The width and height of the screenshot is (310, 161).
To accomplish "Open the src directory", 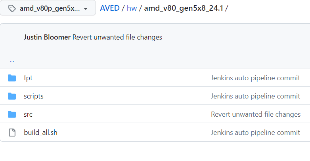I will [x=28, y=114].
